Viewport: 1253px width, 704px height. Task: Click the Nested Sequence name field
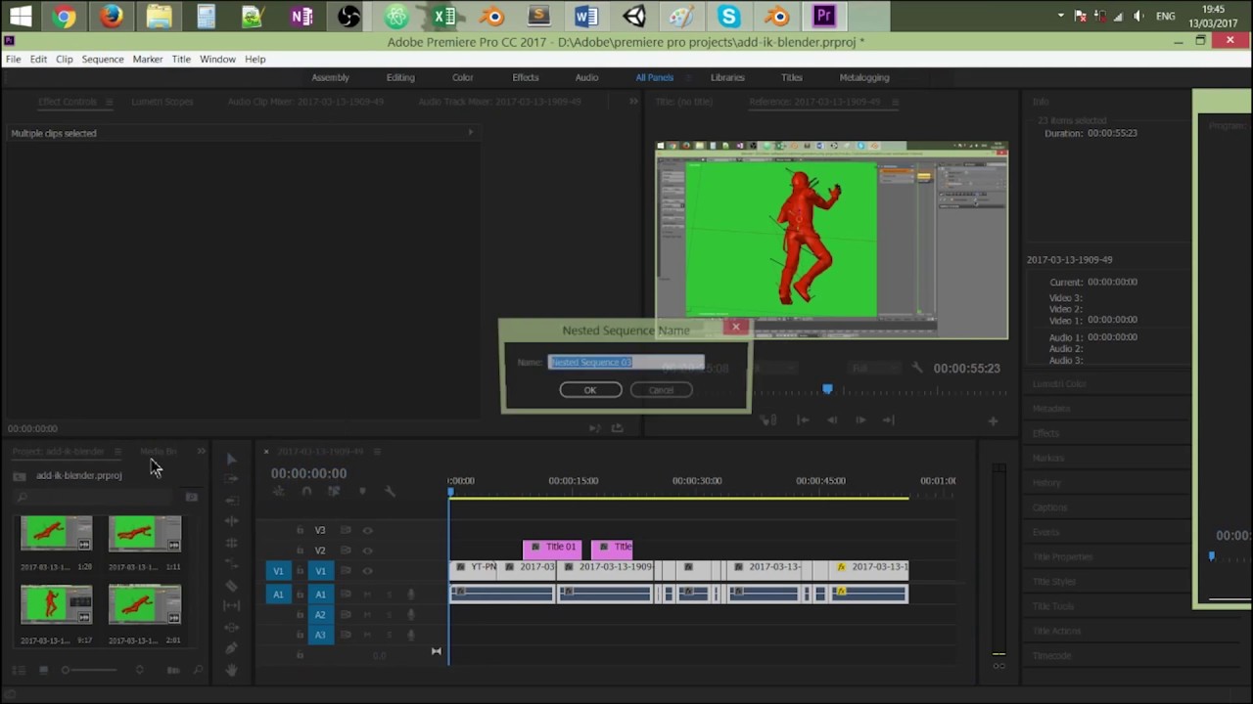coord(626,362)
